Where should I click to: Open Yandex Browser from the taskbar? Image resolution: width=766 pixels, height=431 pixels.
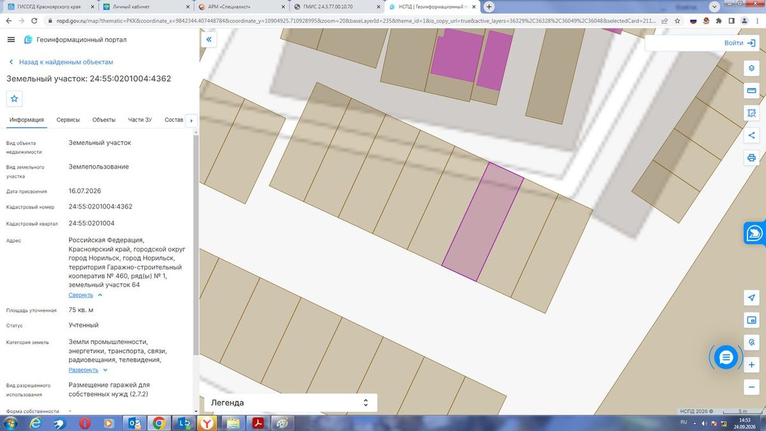point(207,423)
